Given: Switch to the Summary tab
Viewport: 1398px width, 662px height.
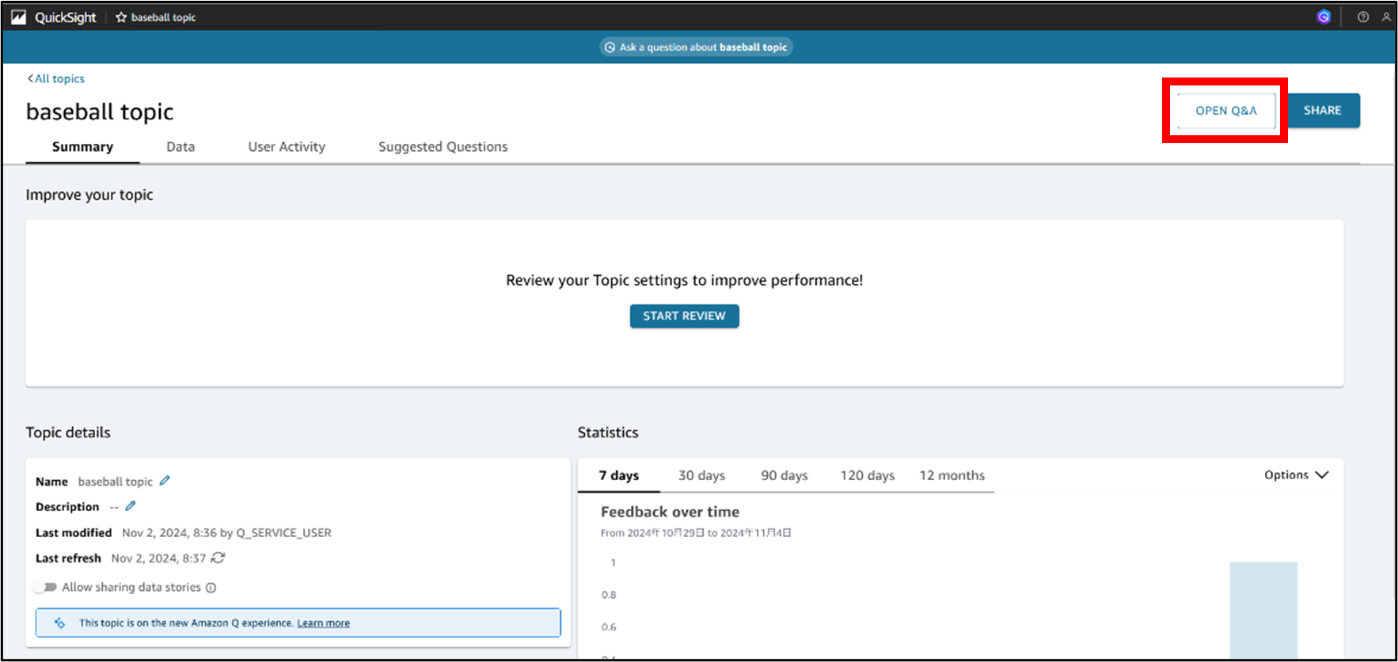Looking at the screenshot, I should [x=82, y=147].
